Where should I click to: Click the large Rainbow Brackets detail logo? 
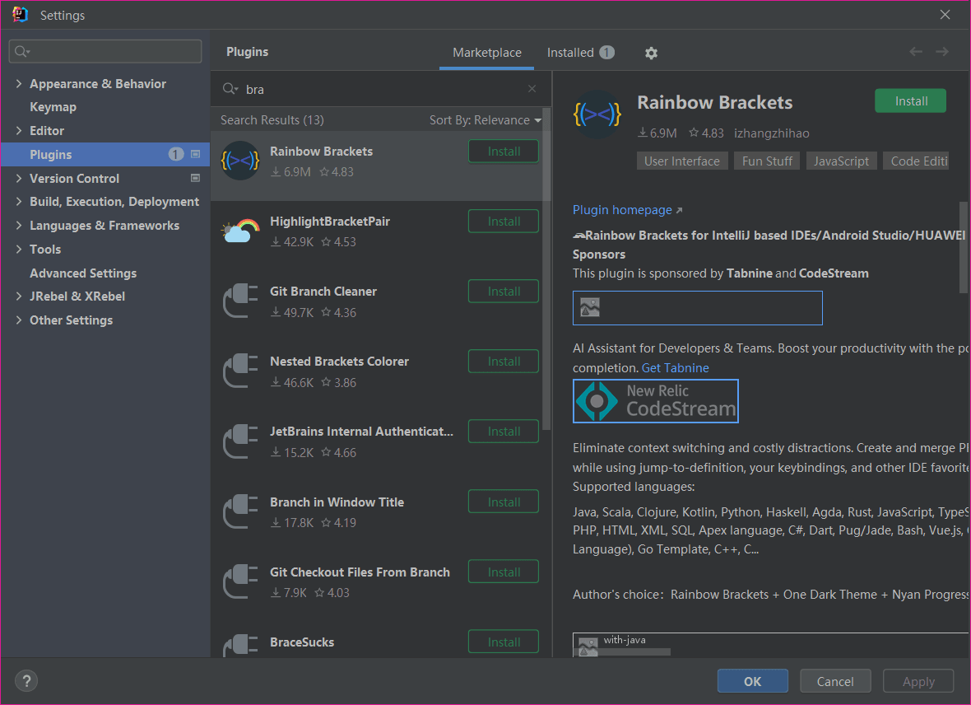[x=597, y=114]
